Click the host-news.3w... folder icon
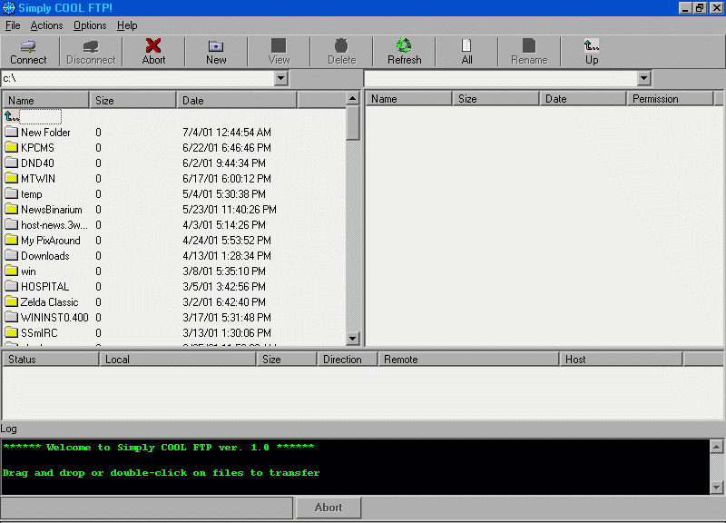 11,224
